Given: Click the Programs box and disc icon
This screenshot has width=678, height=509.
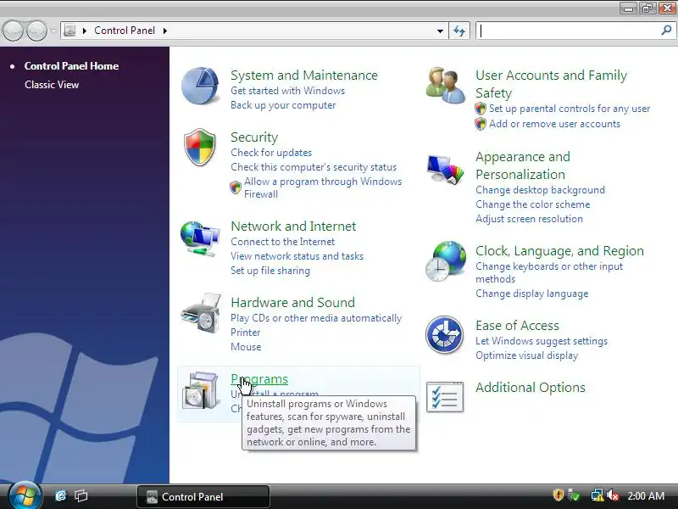Looking at the screenshot, I should click(x=201, y=390).
